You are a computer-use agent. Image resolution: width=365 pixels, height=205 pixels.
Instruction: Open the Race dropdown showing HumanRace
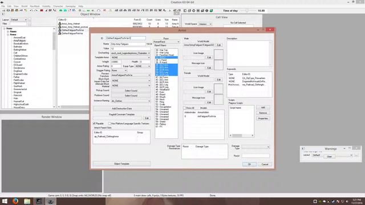tap(167, 42)
